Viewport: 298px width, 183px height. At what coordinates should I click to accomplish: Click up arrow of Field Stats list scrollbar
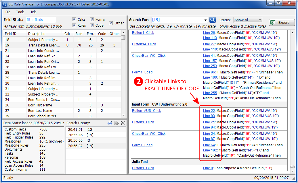[x=123, y=33]
